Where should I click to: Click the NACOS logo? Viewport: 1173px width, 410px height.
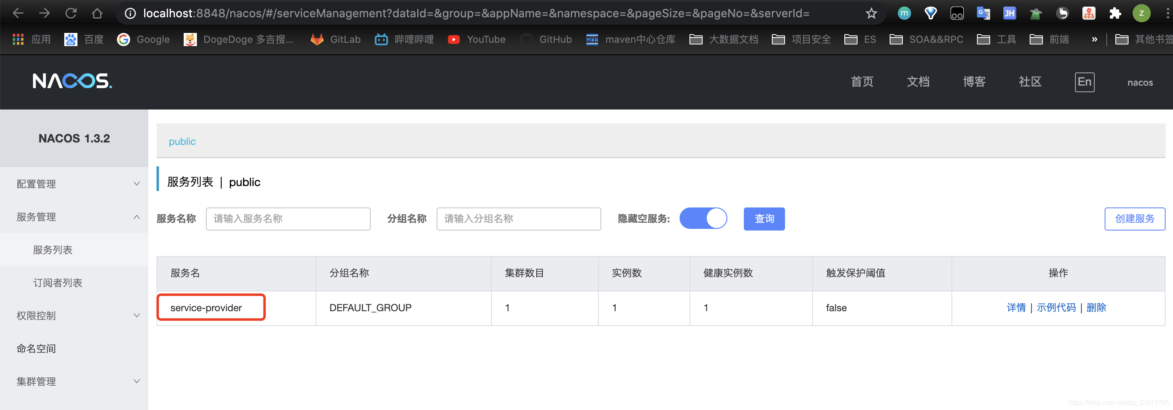coord(72,81)
